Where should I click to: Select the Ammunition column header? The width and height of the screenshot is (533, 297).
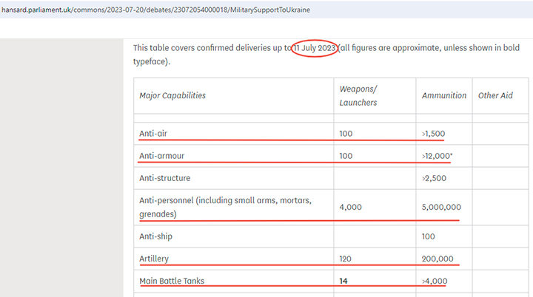click(444, 95)
